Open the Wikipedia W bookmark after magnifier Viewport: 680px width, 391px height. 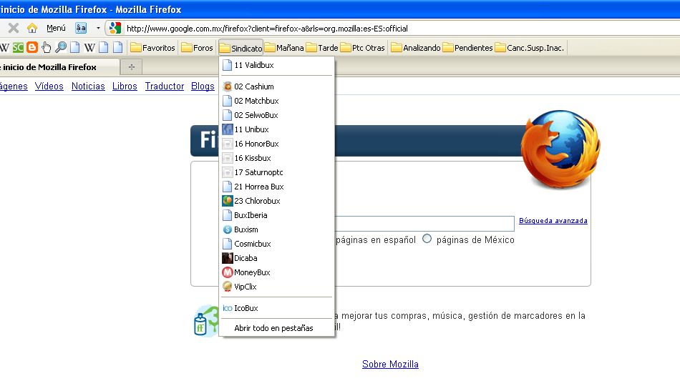(x=89, y=48)
